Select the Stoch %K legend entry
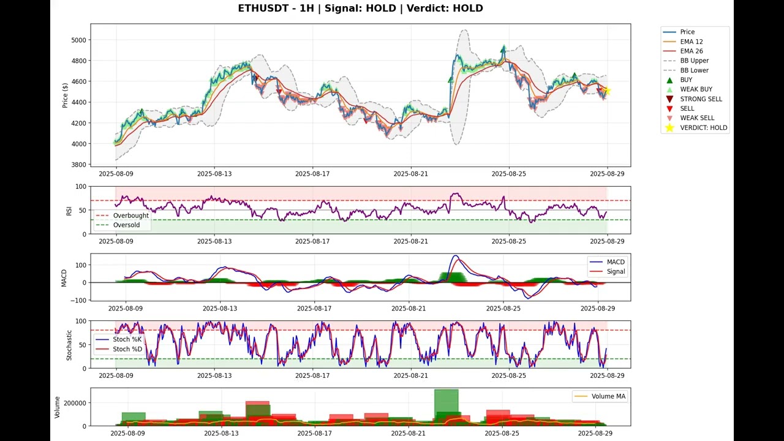This screenshot has height=441, width=784. tap(119, 339)
